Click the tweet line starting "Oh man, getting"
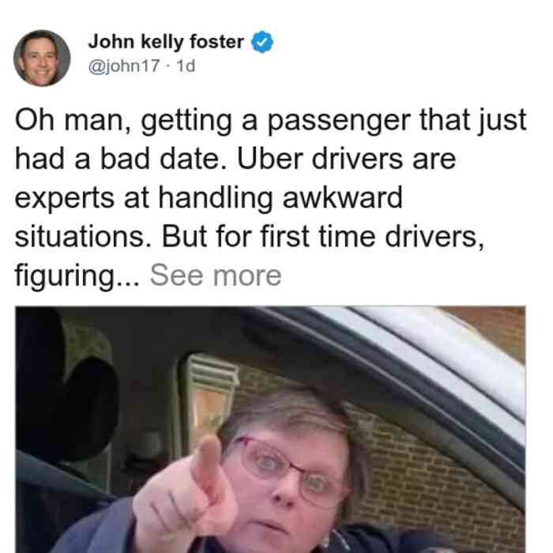Image resolution: width=553 pixels, height=553 pixels. pos(270,121)
